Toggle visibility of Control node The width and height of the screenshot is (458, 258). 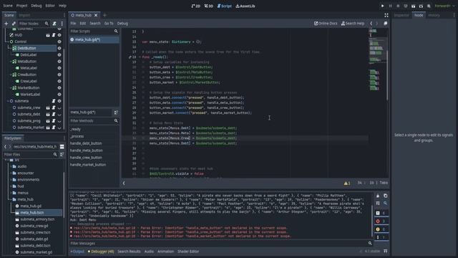click(59, 42)
